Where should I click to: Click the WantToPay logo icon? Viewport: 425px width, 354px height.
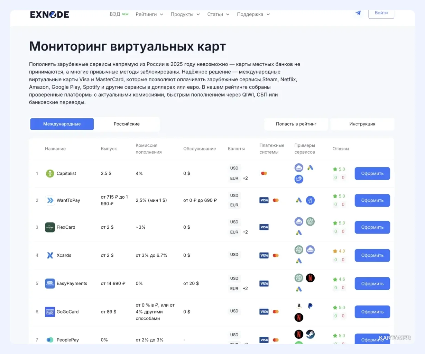(50, 200)
